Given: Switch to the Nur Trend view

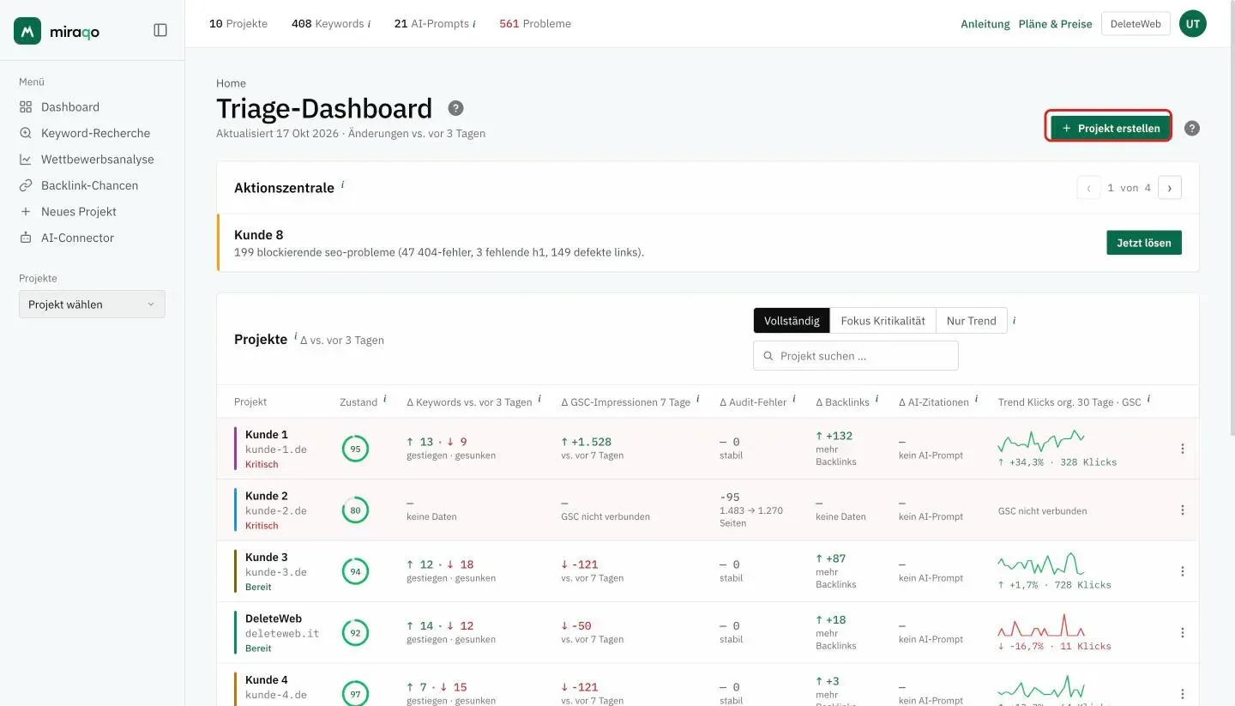Looking at the screenshot, I should 971,321.
